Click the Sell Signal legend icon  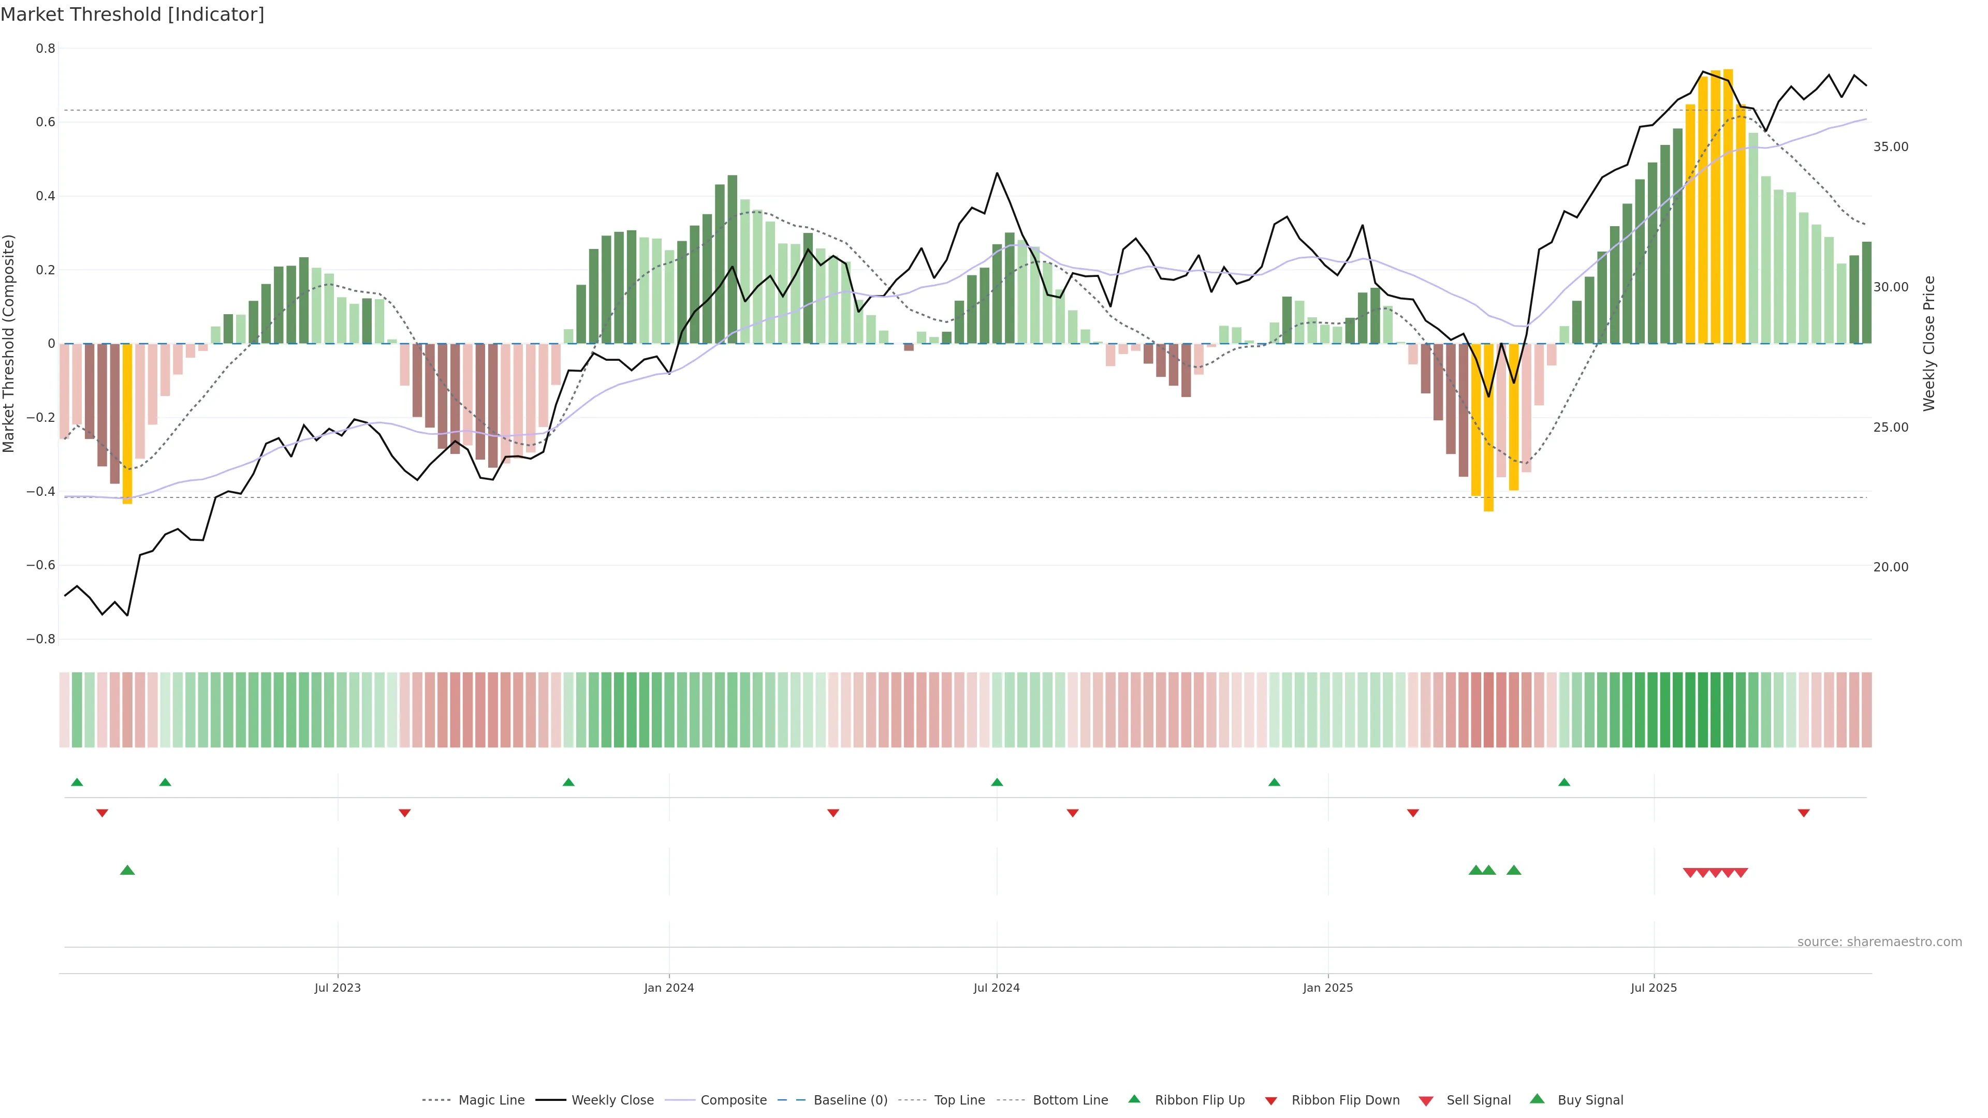(1426, 1101)
